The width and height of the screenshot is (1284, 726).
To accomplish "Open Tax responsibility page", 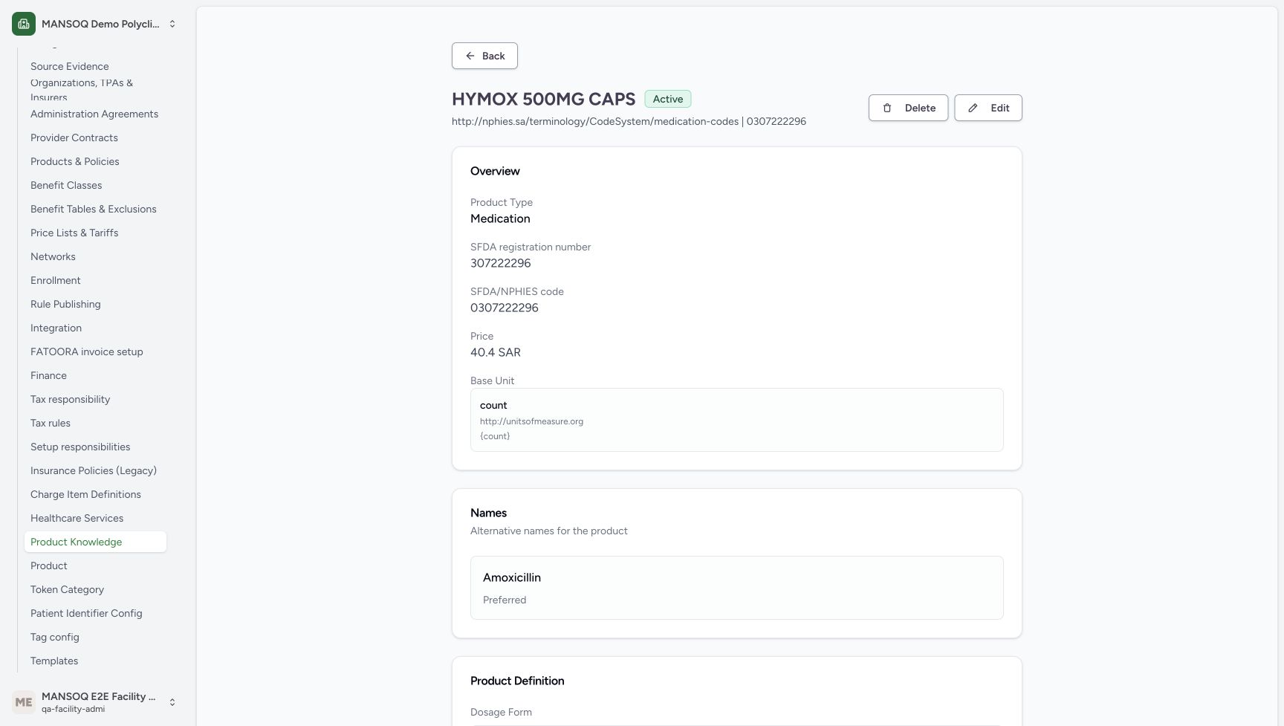I will point(70,399).
